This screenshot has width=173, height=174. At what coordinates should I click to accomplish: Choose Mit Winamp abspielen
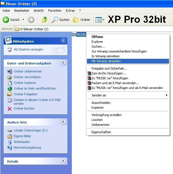coord(128,61)
